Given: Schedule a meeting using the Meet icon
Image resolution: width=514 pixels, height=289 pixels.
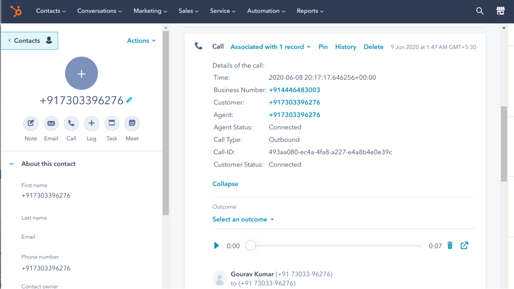Looking at the screenshot, I should pyautogui.click(x=132, y=123).
